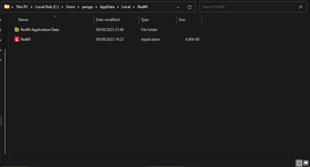
Task: Click the red RedM application icon
Action: point(17,39)
